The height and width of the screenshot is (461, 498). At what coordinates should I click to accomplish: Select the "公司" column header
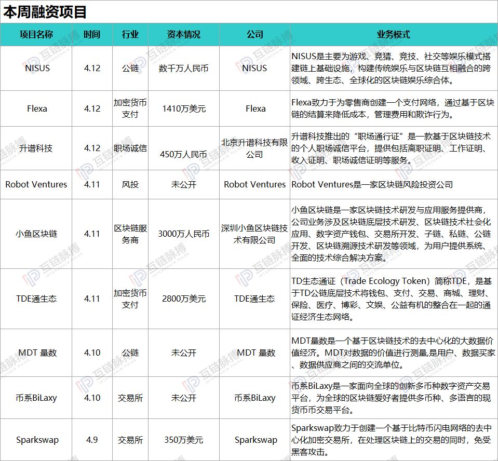pos(255,34)
